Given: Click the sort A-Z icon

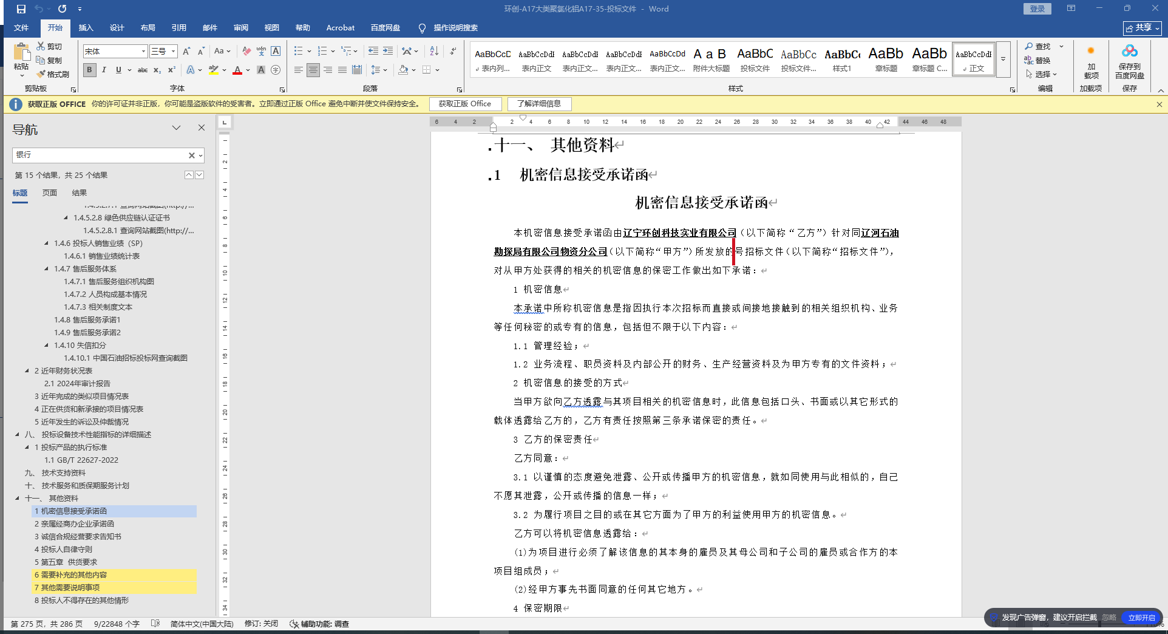Looking at the screenshot, I should coord(434,51).
